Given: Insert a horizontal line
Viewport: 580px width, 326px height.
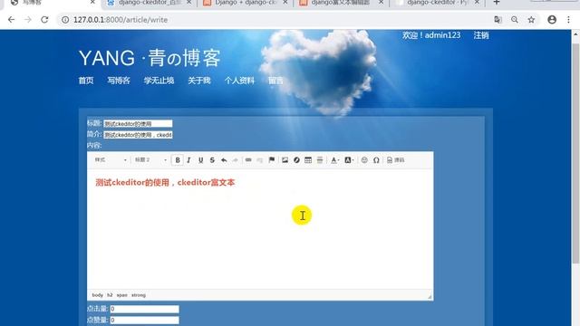Looking at the screenshot, I should [x=320, y=160].
